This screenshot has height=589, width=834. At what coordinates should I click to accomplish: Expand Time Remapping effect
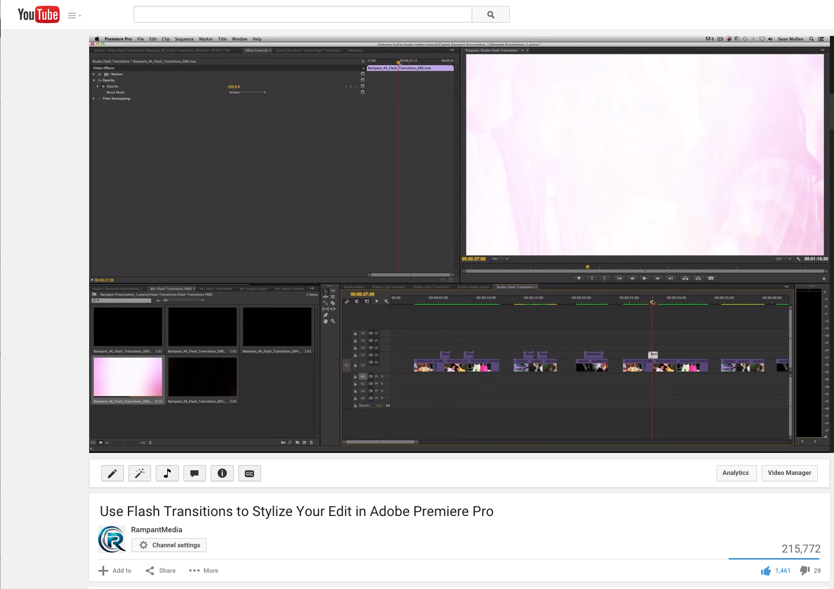click(94, 98)
